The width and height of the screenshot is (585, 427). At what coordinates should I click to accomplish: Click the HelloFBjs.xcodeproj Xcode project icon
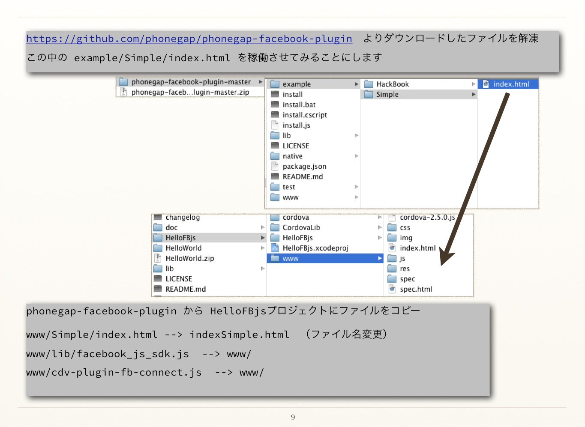pos(275,248)
